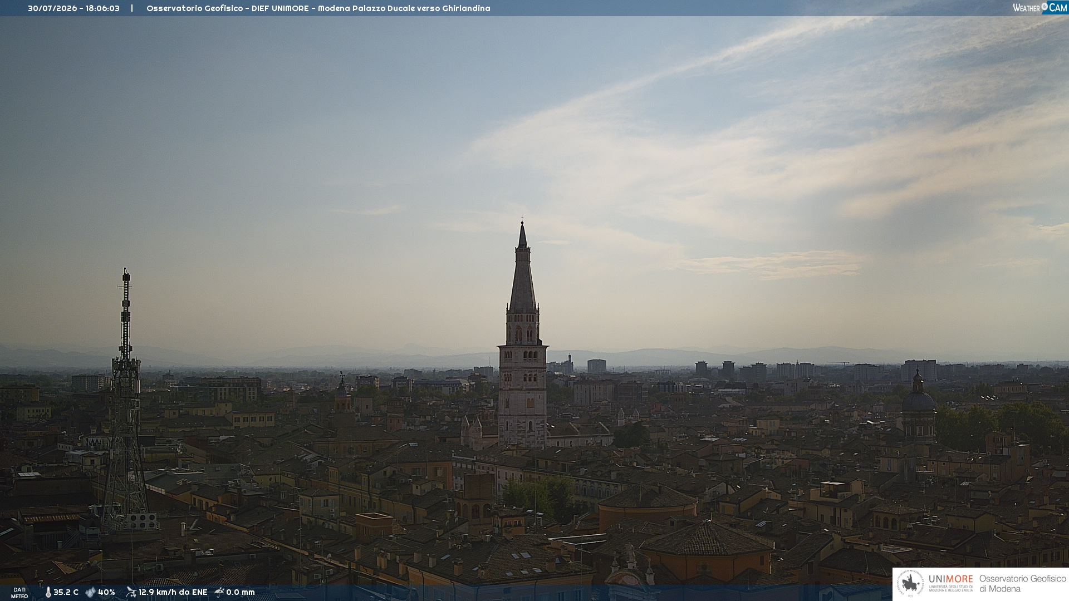Click the 12.9 km/h da ENE reading
The width and height of the screenshot is (1069, 601).
click(x=173, y=592)
